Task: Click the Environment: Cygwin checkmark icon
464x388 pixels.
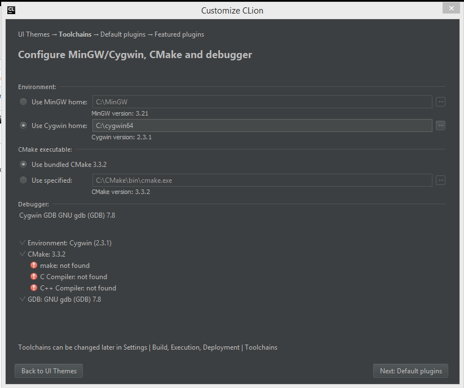Action: coord(22,242)
